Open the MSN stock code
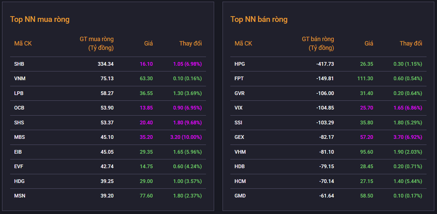The width and height of the screenshot is (437, 214). pyautogui.click(x=20, y=196)
